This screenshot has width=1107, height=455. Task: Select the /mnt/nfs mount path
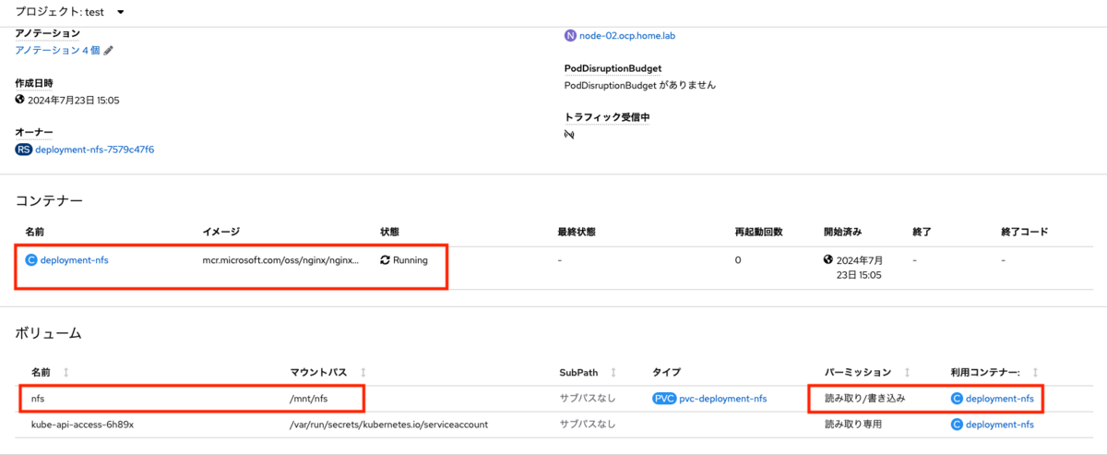click(x=311, y=399)
